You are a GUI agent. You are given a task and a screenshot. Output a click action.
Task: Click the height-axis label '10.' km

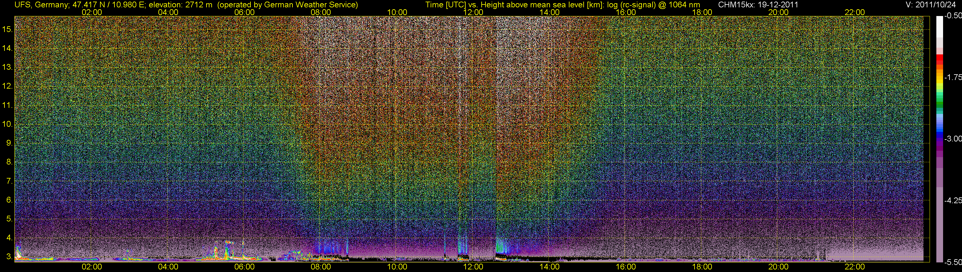8,124
